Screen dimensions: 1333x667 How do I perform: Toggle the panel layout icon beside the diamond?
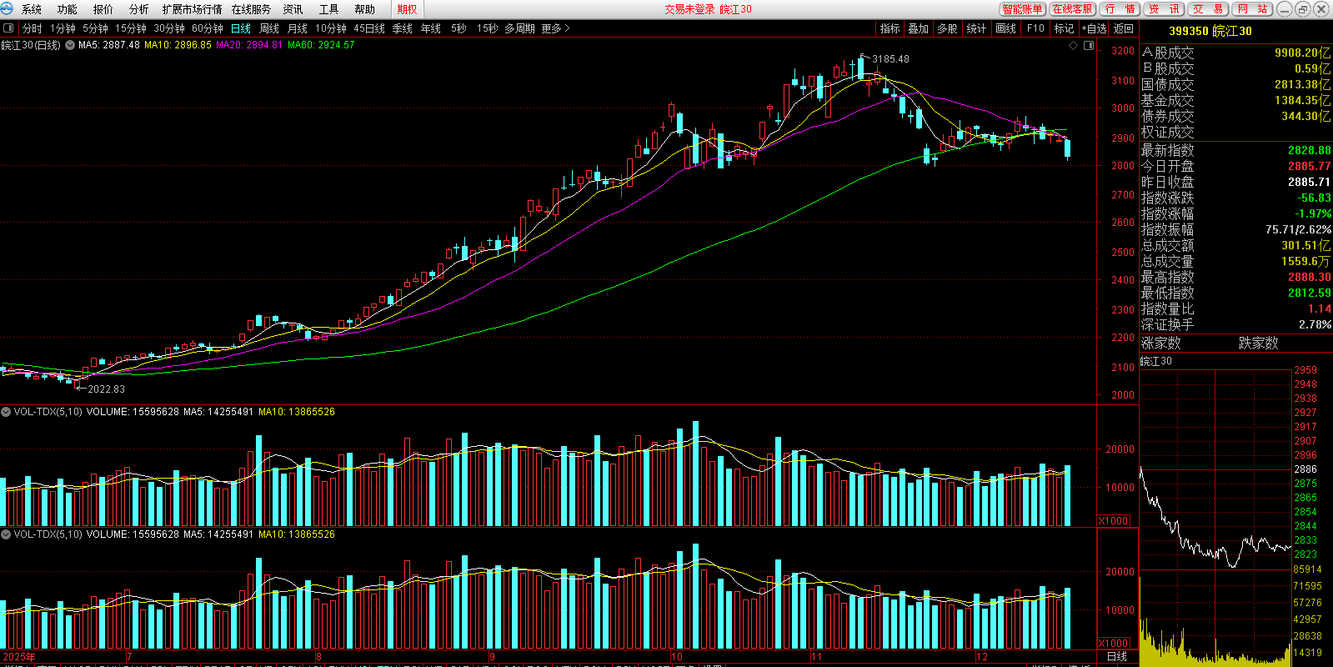tap(1089, 46)
